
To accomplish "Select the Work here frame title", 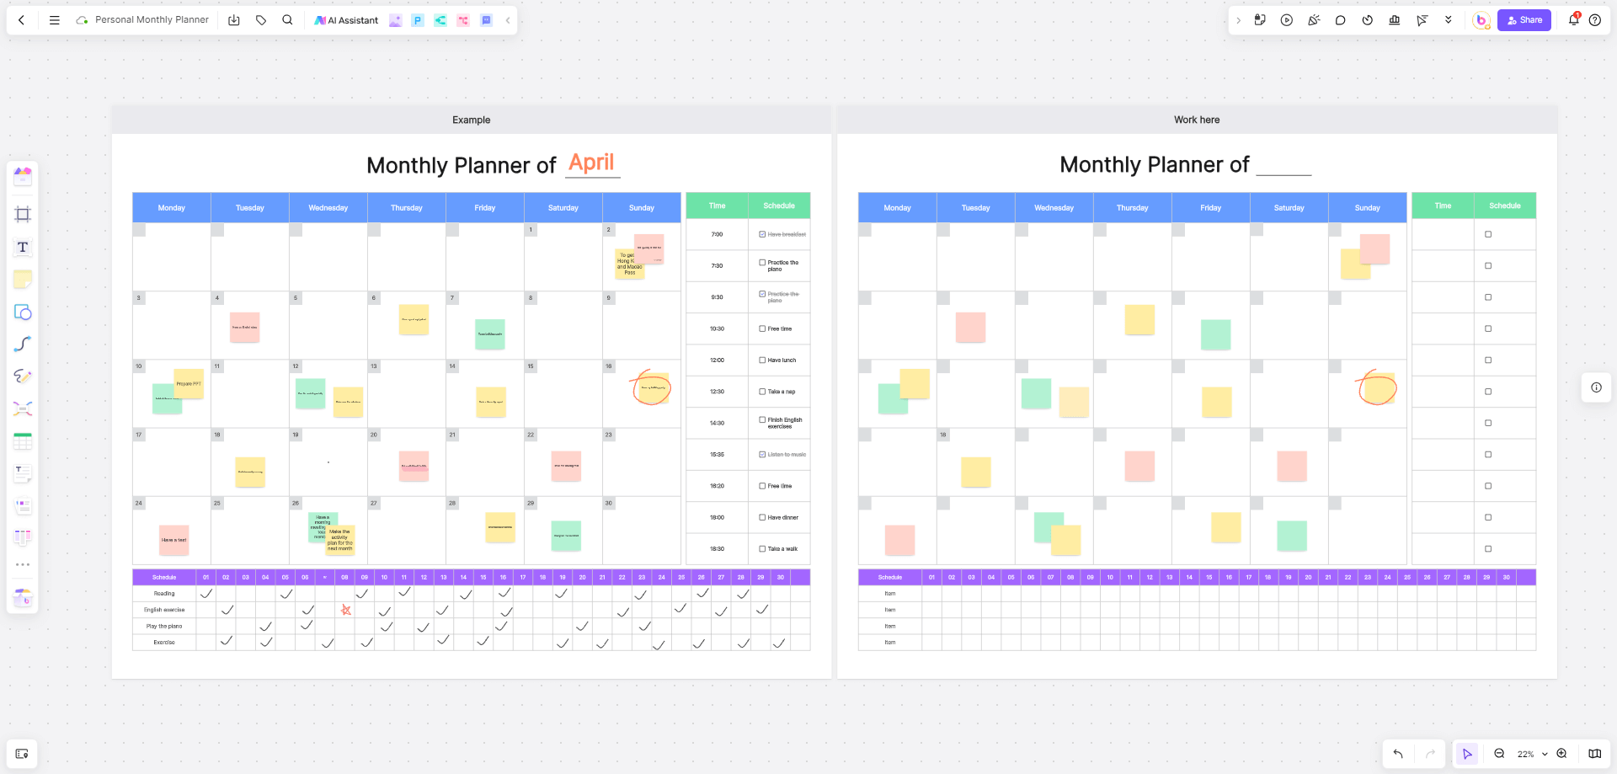I will coord(1197,120).
